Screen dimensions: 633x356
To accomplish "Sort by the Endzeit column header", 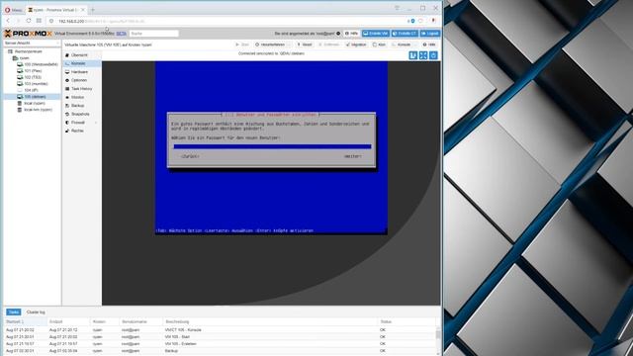I will coord(68,321).
